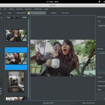Rotate the preview image left
The width and height of the screenshot is (105, 105).
point(41,18)
